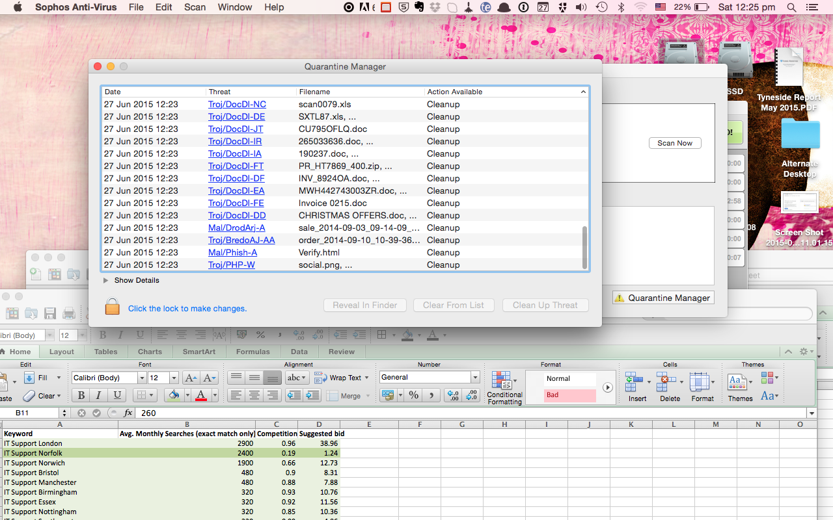Open the Themes gallery icon in Excel

737,382
